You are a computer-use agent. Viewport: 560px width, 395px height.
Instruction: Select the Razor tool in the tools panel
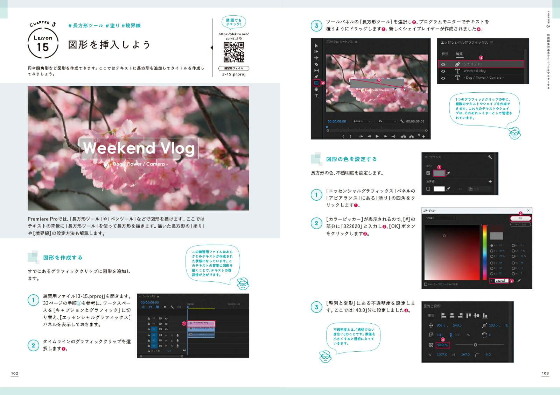tap(316, 64)
